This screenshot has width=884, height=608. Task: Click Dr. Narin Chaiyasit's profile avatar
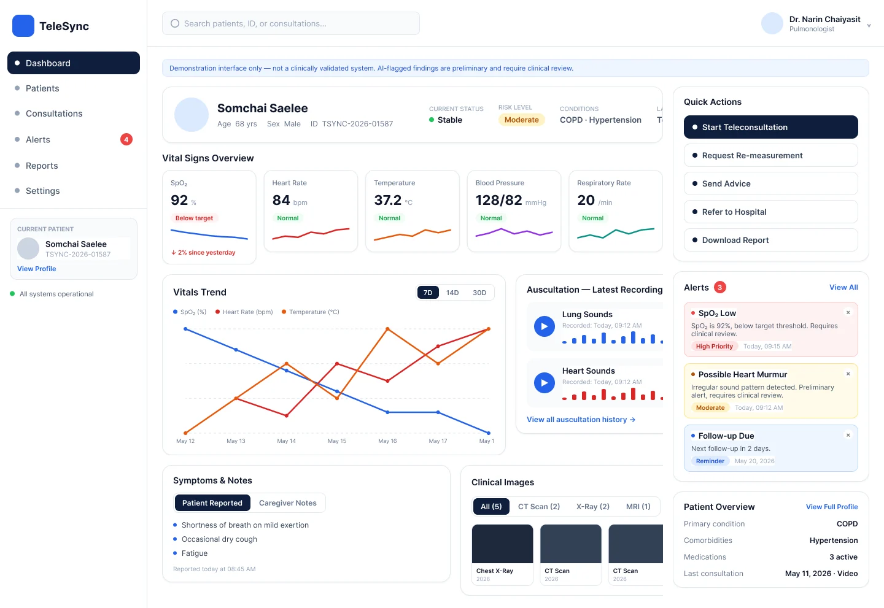tap(772, 23)
